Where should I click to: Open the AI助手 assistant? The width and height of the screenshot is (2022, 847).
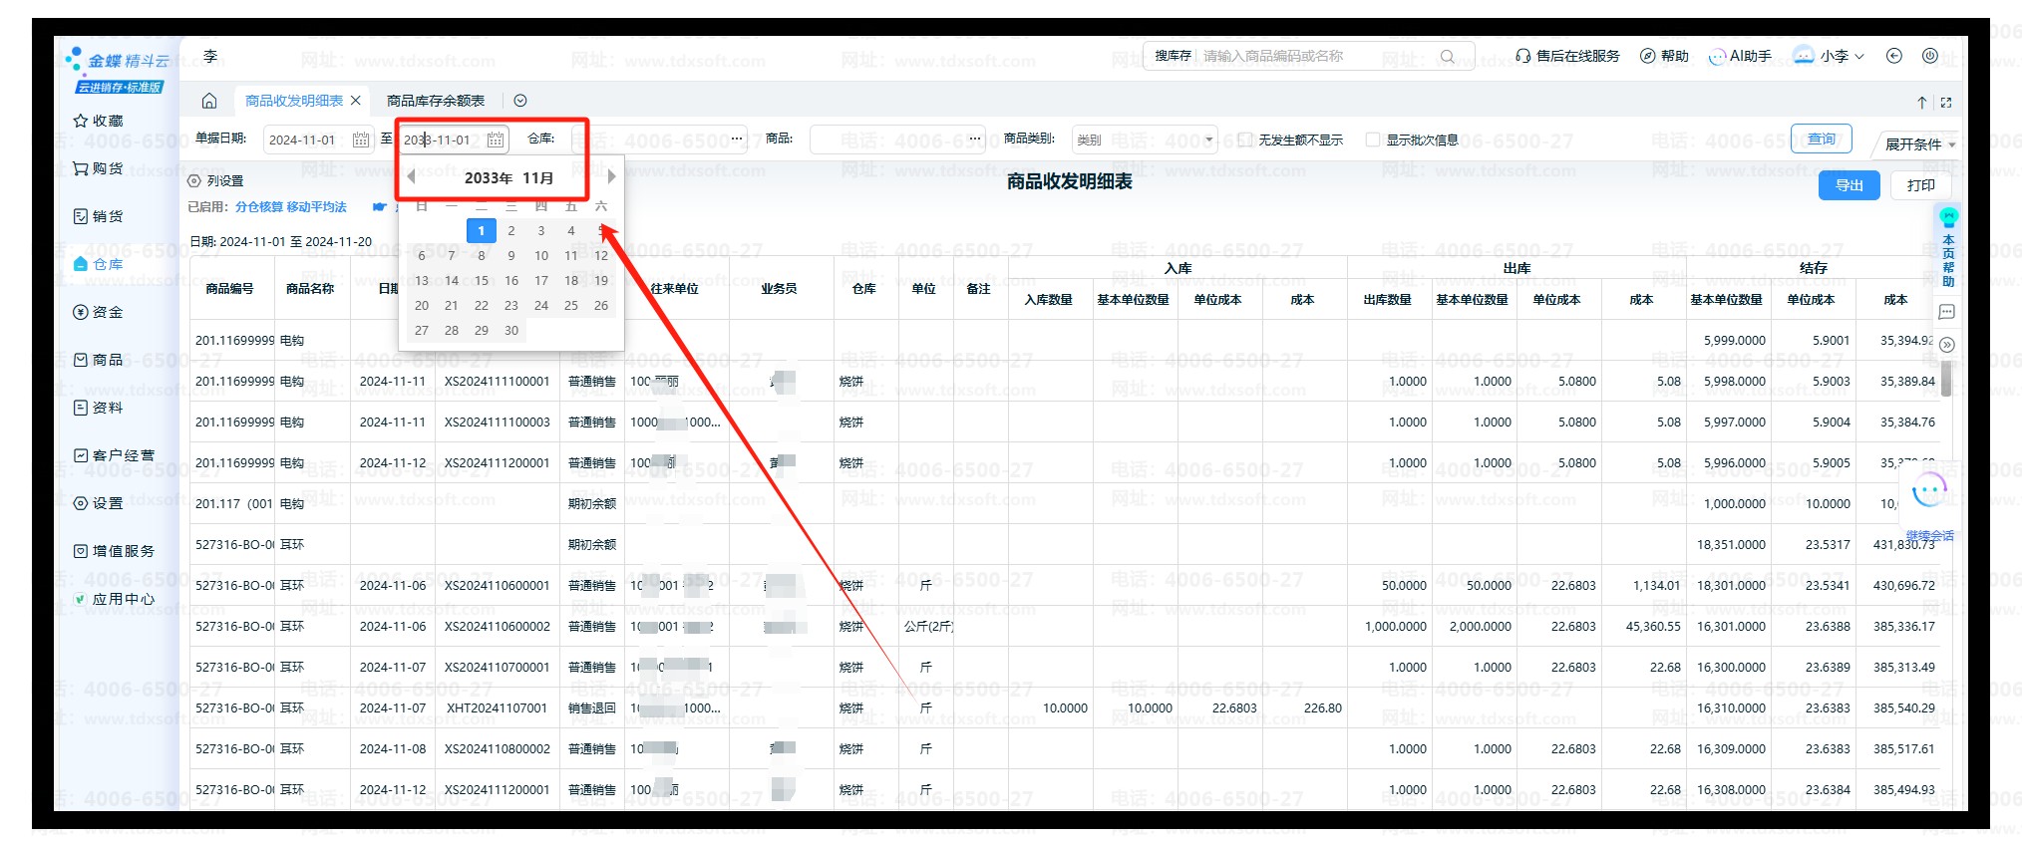coord(1740,57)
